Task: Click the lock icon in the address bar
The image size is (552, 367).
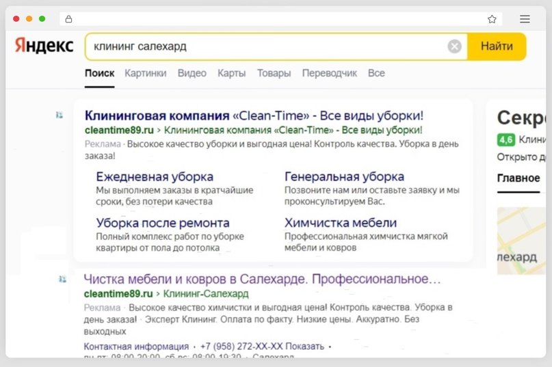Action: coord(68,19)
